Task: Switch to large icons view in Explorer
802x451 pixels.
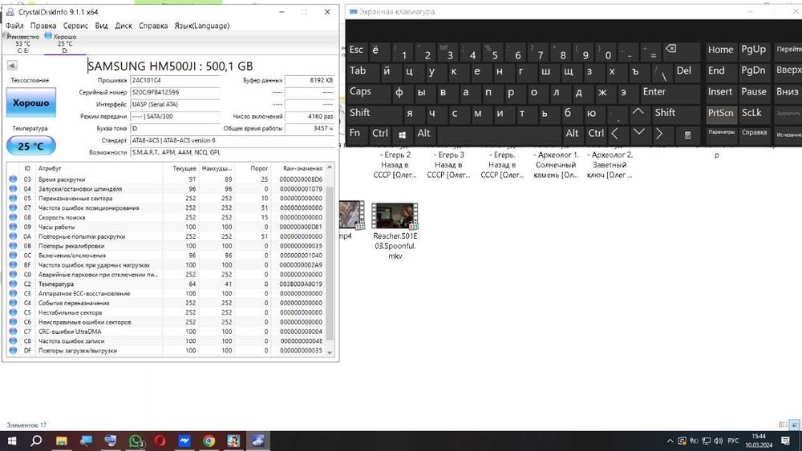Action: (x=795, y=425)
